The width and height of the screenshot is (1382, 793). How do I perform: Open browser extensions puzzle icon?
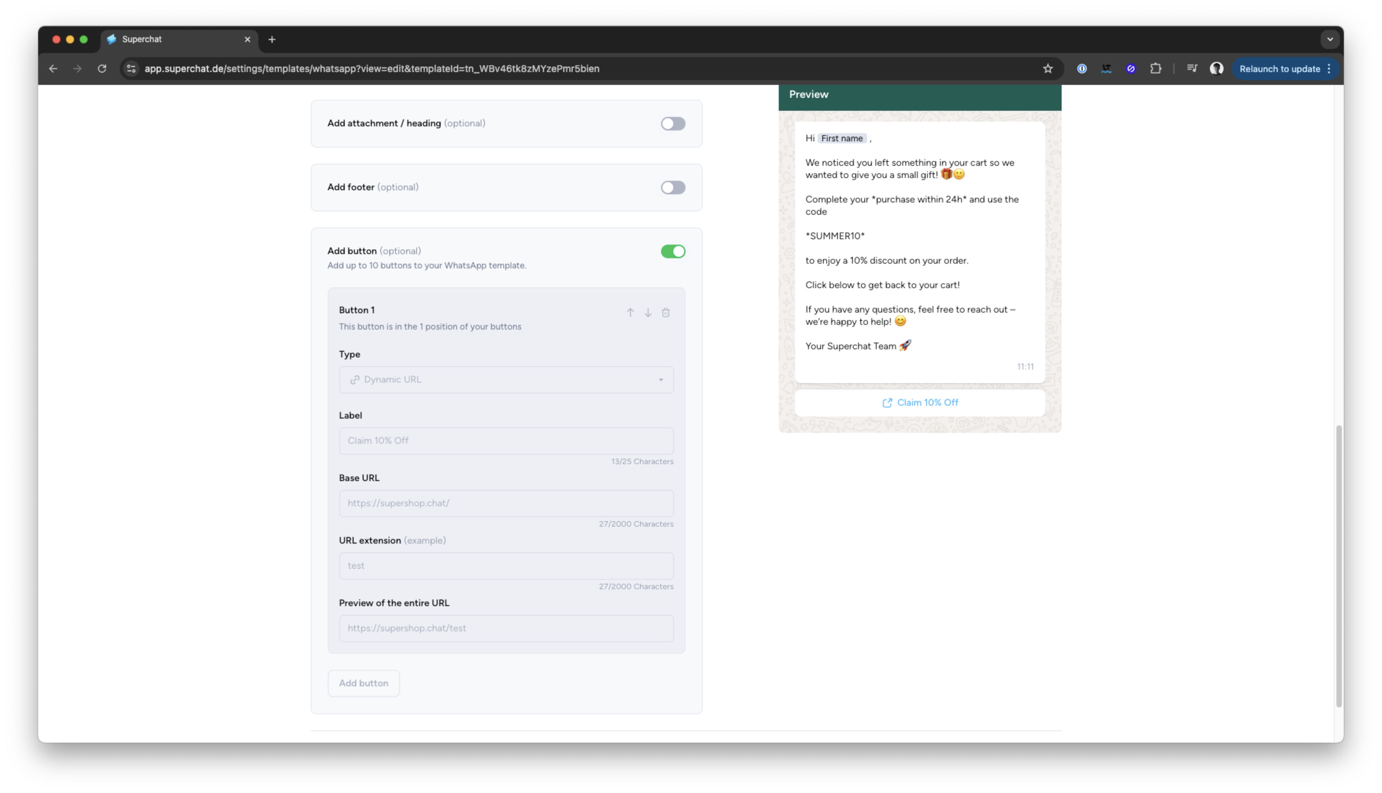pyautogui.click(x=1155, y=69)
